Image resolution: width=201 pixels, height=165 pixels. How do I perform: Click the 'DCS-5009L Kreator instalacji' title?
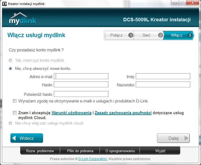coord(157,20)
